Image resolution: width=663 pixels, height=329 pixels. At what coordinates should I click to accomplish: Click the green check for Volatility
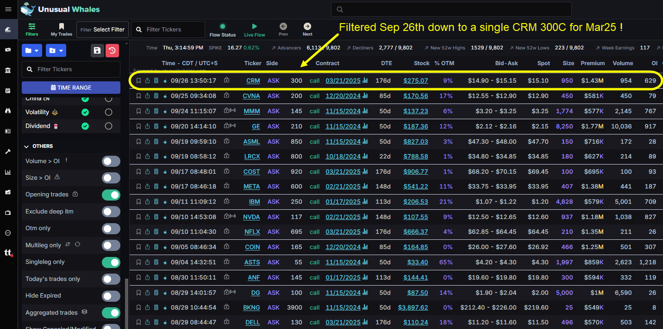pos(85,112)
